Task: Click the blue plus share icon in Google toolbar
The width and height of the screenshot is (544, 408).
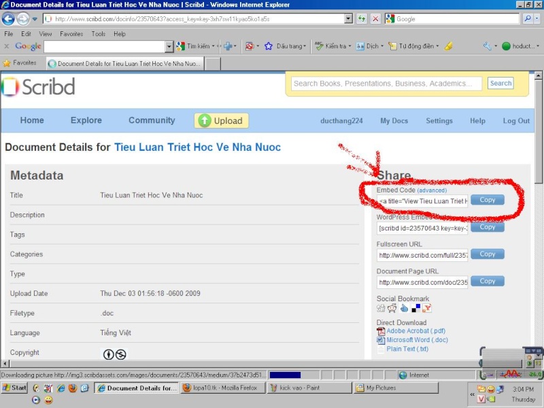Action: [228, 46]
